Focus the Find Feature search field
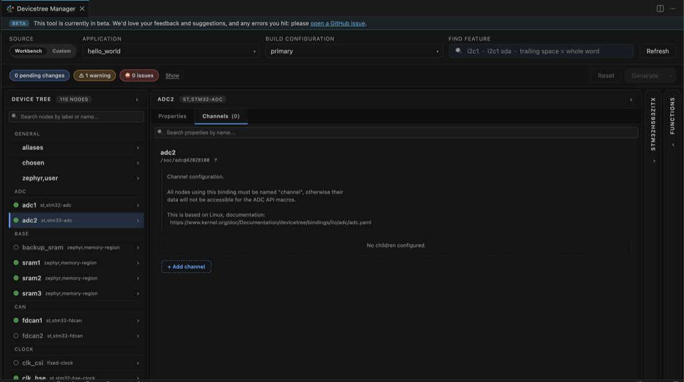Screen dimensions: 684x382 [541, 51]
